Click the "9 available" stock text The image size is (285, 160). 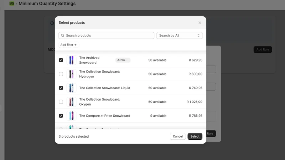158,116
